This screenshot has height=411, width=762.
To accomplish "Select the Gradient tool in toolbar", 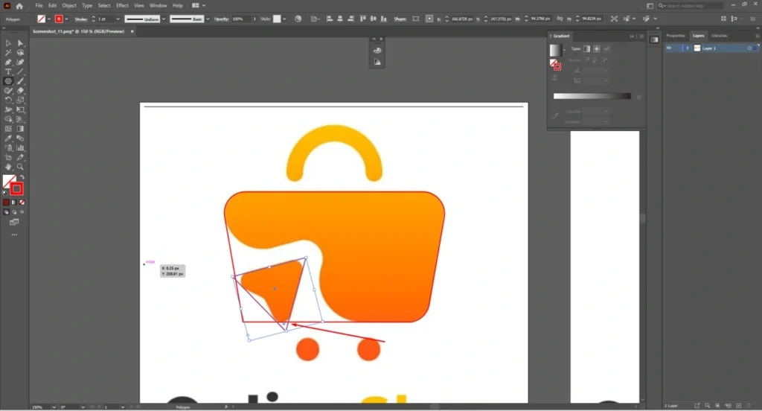I will coord(20,129).
